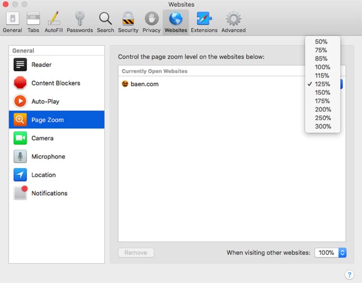Select Auto-Play in the sidebar
Image resolution: width=362 pixels, height=283 pixels.
pos(57,101)
